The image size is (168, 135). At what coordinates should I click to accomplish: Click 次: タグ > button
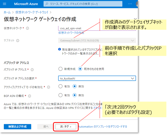(66, 127)
